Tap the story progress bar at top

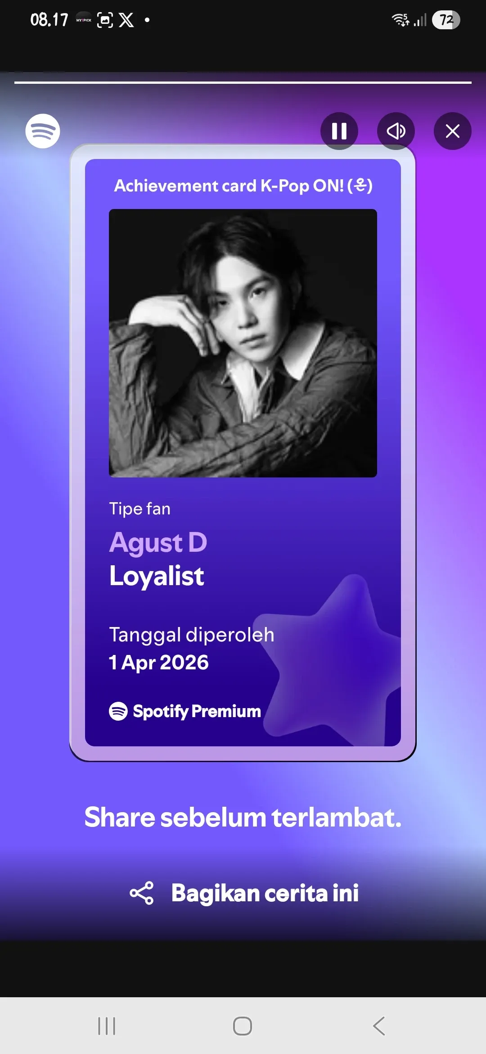click(x=243, y=82)
